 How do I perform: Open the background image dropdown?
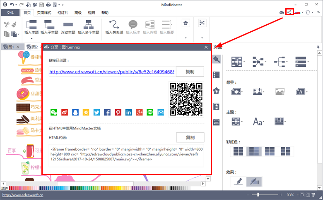click(x=258, y=92)
